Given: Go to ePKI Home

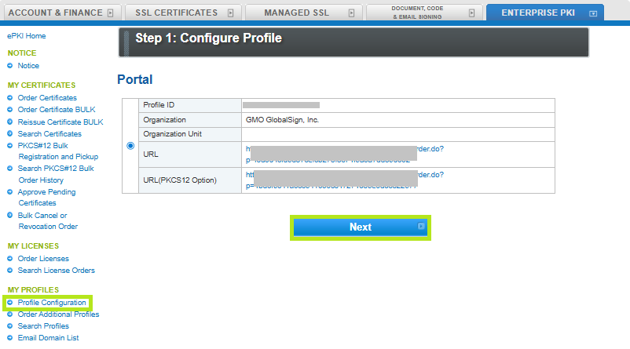Looking at the screenshot, I should pos(26,36).
